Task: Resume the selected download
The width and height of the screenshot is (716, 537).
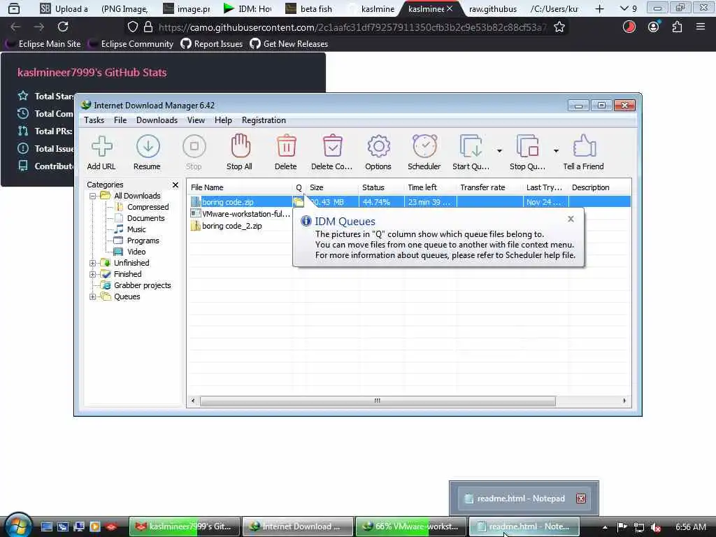Action: (147, 152)
